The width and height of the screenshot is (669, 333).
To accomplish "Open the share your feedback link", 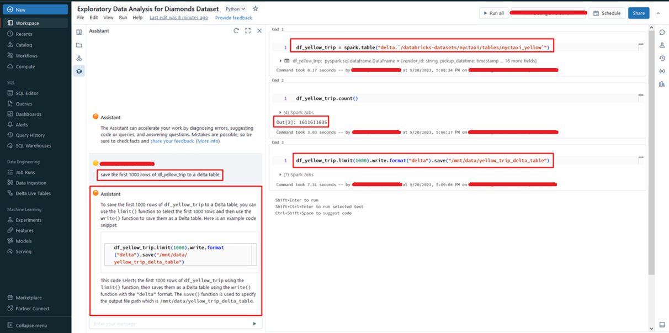I will click(x=172, y=141).
